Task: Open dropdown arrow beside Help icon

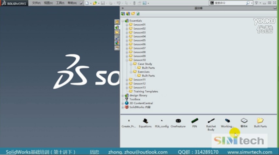Action: tap(260, 3)
